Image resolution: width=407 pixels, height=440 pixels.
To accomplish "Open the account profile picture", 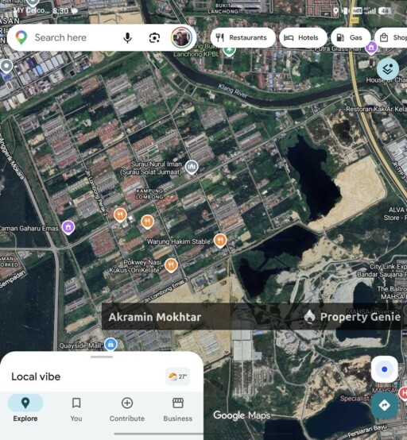I will [181, 37].
